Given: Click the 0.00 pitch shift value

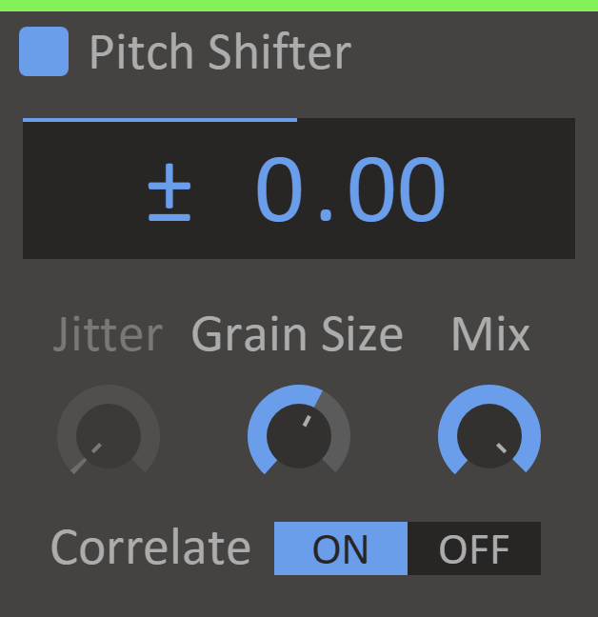Looking at the screenshot, I should coord(350,189).
